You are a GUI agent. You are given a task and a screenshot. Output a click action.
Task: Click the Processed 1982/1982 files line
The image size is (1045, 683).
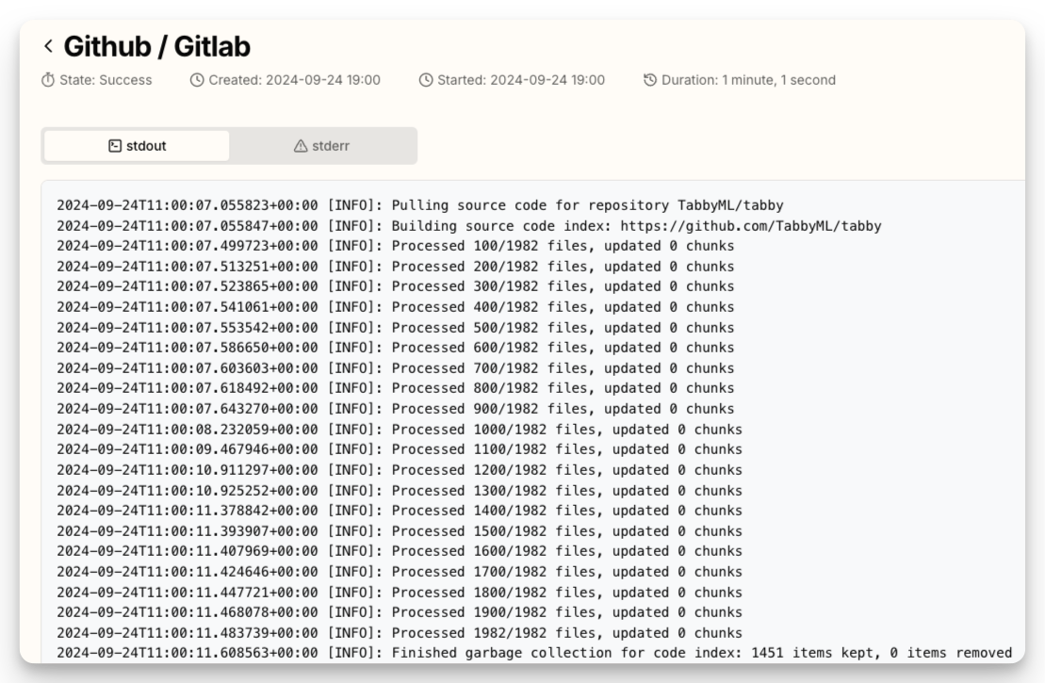(396, 632)
